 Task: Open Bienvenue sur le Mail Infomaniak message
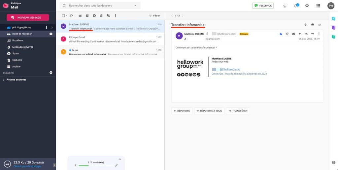110,52
